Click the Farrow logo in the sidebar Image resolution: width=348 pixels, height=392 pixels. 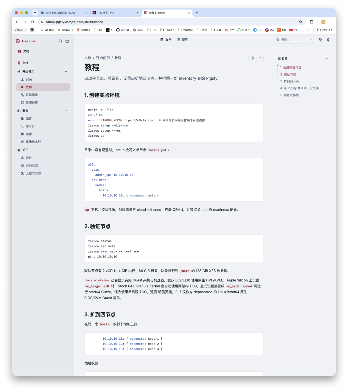(26, 41)
